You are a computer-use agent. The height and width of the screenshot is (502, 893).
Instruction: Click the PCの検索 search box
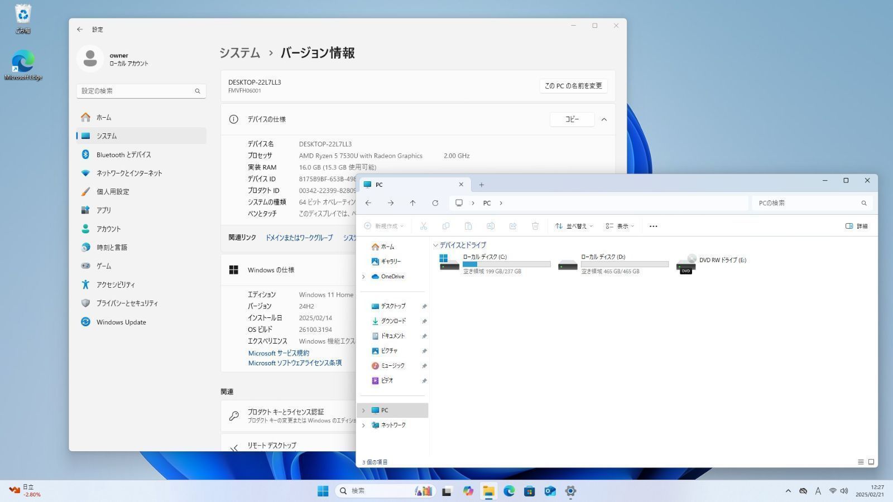(811, 203)
